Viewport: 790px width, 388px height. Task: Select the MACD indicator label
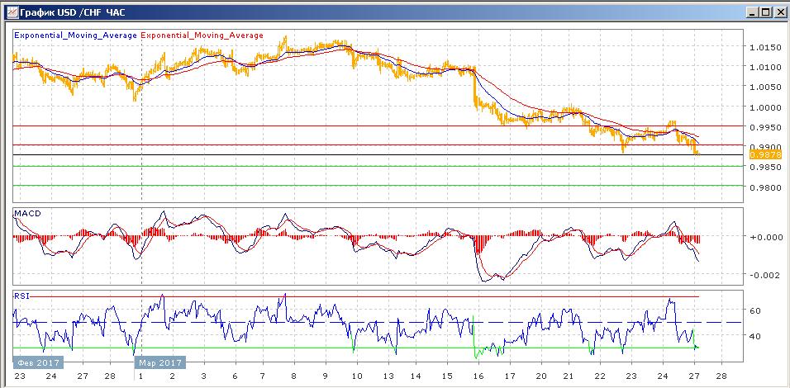click(28, 213)
